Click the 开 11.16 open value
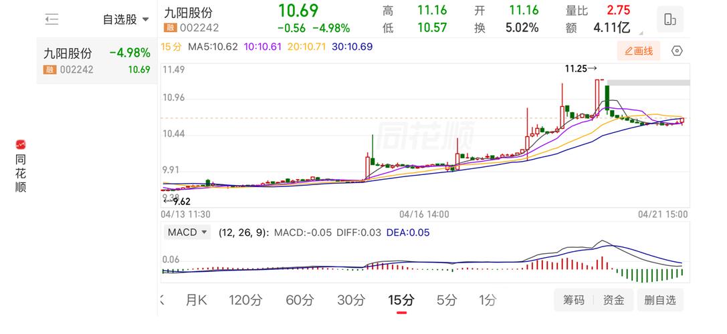 (x=524, y=10)
